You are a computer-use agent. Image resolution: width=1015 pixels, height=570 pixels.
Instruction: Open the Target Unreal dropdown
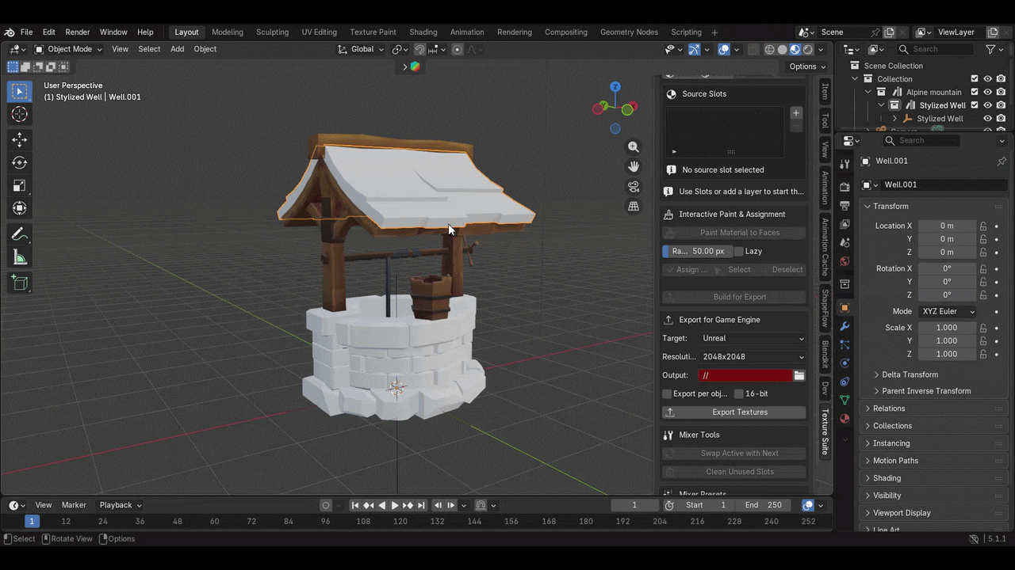tap(753, 338)
